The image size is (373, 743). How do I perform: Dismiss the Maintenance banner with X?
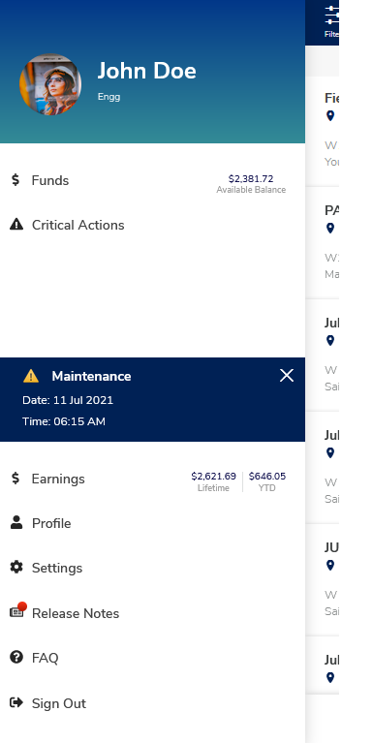pos(286,375)
